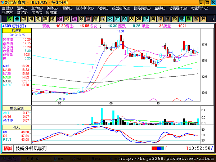Click the cyan 9 toolbar icon
This screenshot has height=162, width=216.
125,19
